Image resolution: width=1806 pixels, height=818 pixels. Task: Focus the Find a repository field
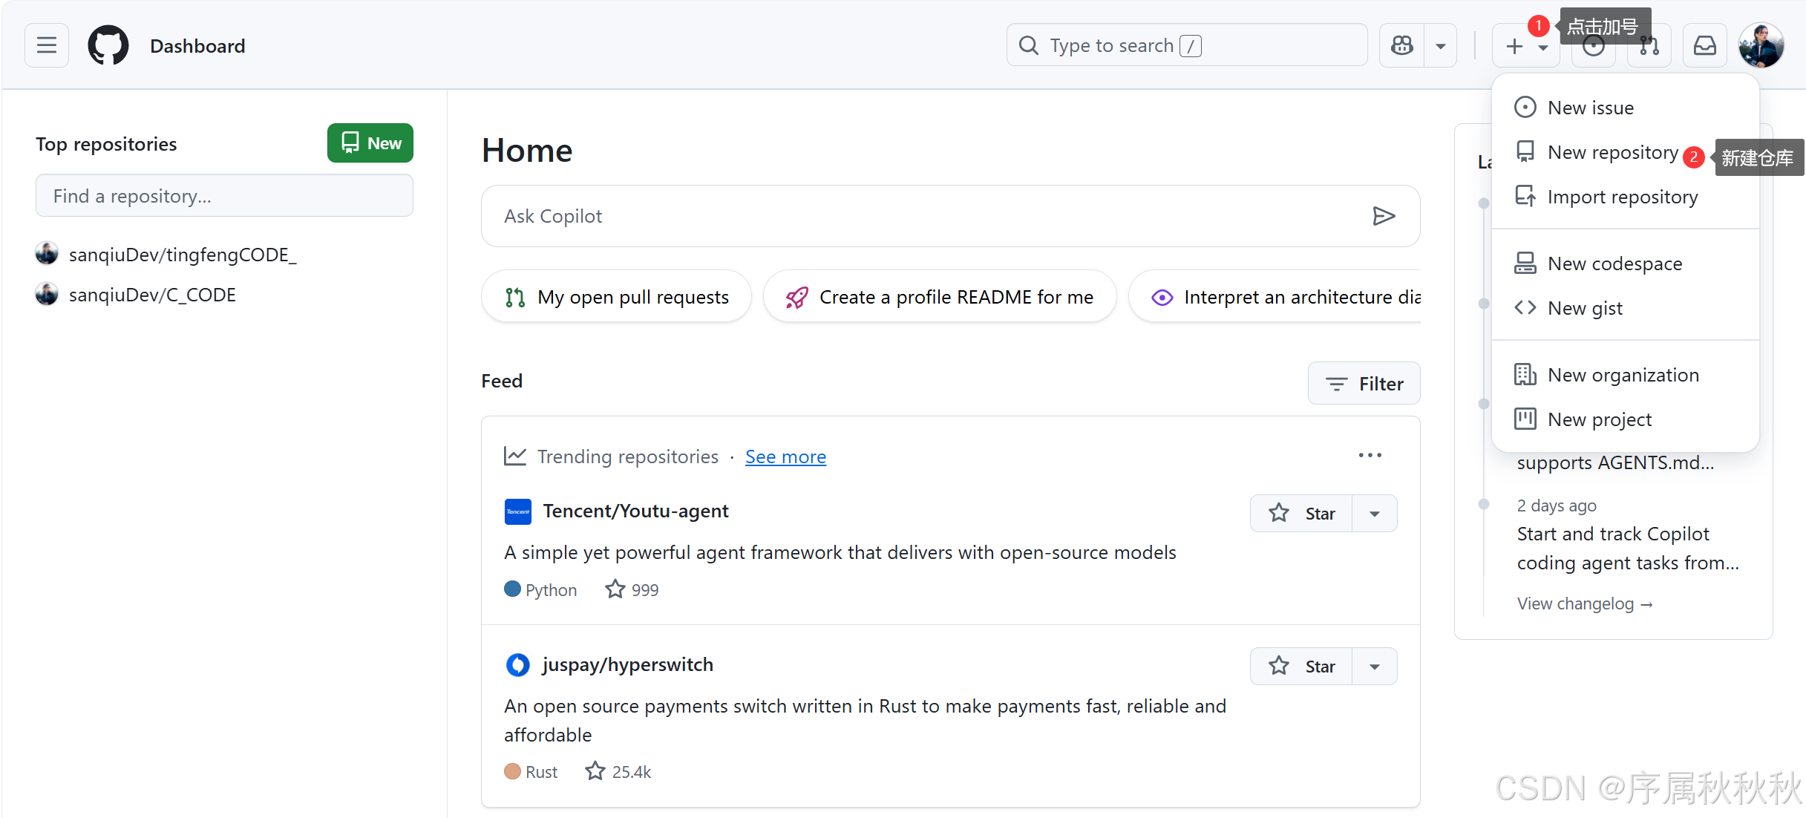pyautogui.click(x=224, y=196)
